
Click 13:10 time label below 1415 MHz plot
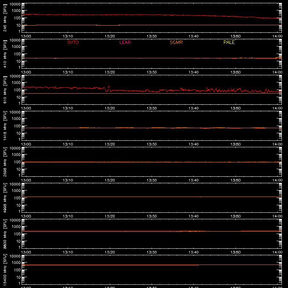[68, 144]
